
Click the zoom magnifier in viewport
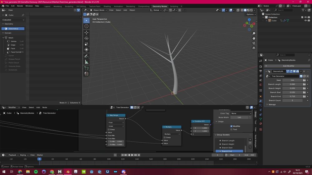pos(254,33)
